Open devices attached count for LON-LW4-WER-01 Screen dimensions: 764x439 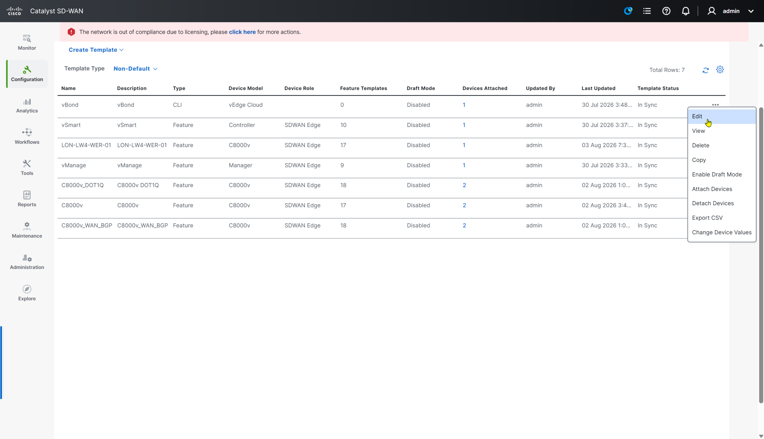point(464,145)
